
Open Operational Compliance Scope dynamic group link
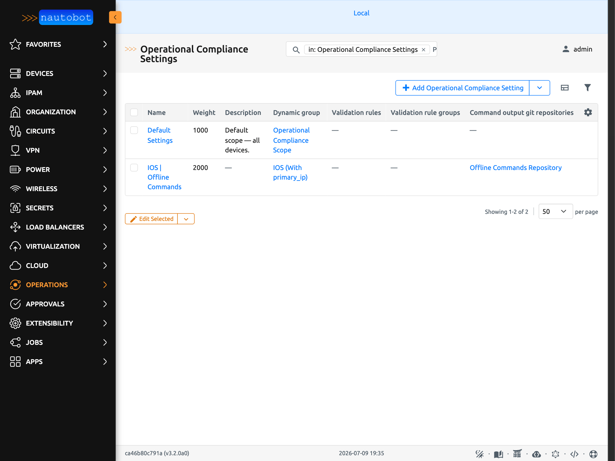point(291,140)
